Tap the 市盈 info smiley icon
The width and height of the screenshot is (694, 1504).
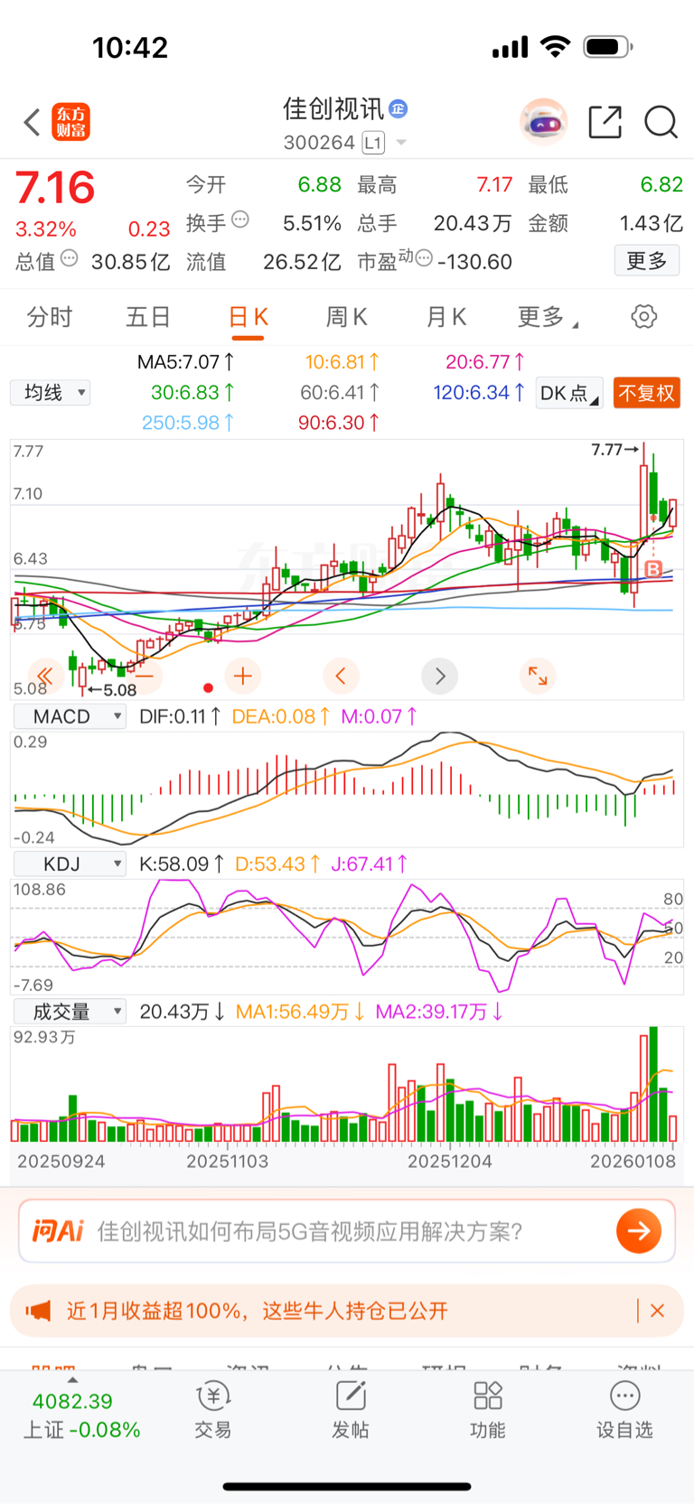[x=424, y=258]
